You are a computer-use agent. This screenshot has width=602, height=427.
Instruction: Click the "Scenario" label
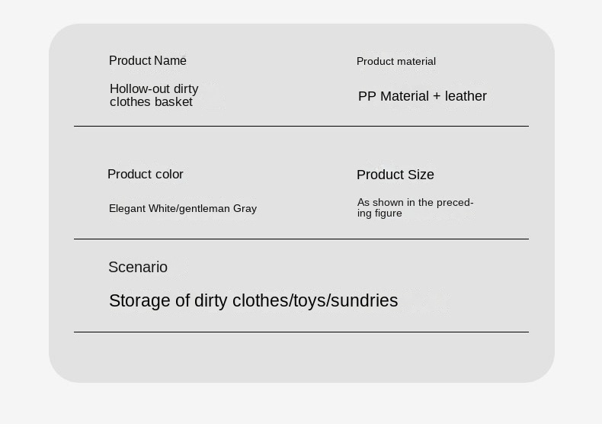click(x=138, y=268)
